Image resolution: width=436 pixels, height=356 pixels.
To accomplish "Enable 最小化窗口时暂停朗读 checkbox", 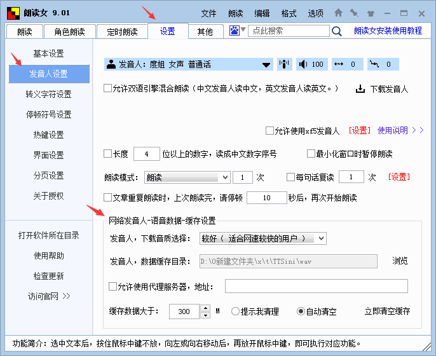I will coord(311,154).
